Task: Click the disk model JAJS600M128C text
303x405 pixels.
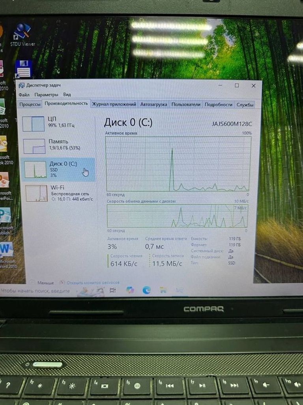Action: 232,124
